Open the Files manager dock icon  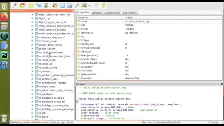[x=4, y=26]
